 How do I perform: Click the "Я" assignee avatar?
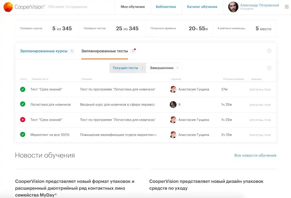173,104
